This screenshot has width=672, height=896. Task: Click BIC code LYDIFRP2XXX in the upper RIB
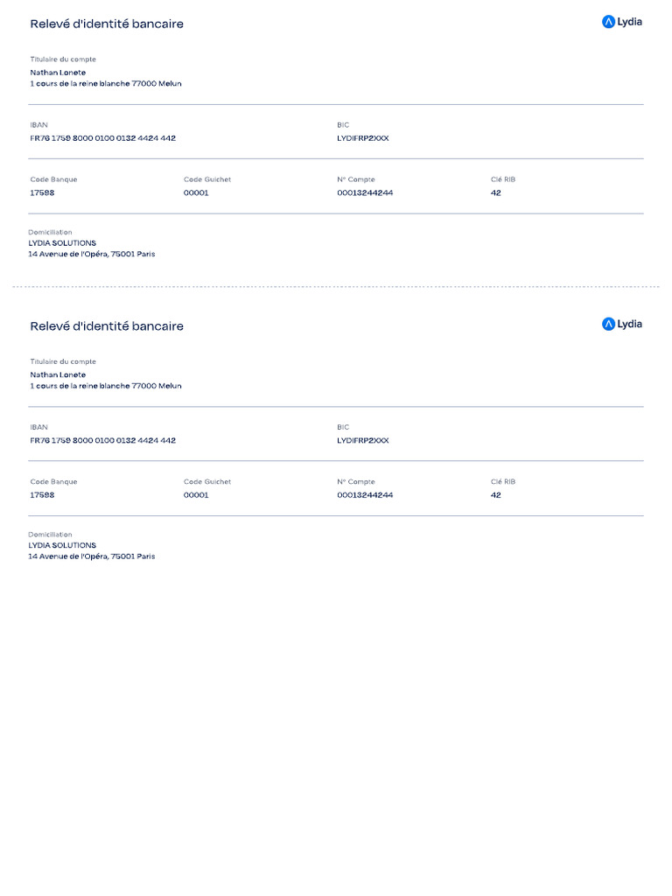click(x=362, y=138)
